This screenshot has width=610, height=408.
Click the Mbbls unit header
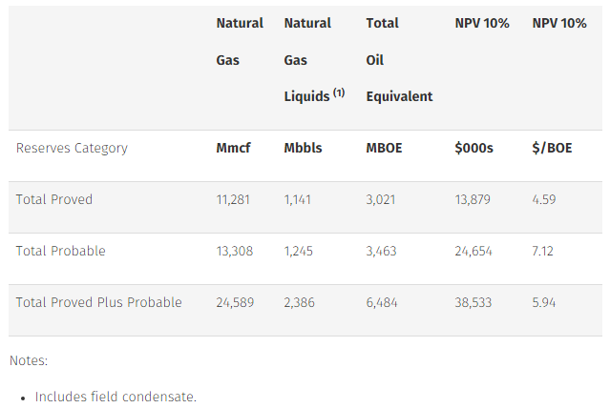[303, 148]
